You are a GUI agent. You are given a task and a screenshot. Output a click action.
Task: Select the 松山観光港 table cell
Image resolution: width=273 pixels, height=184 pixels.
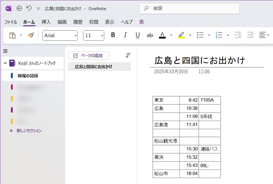coord(166,141)
